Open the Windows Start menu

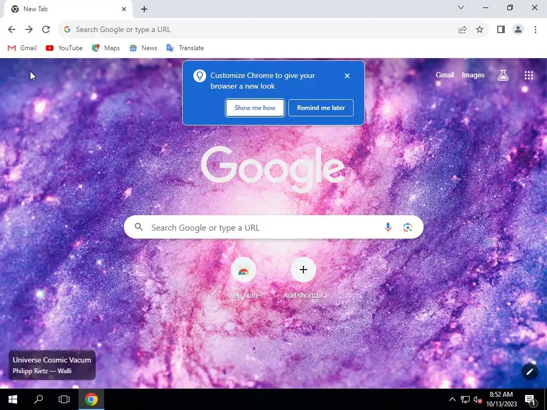[x=13, y=399]
